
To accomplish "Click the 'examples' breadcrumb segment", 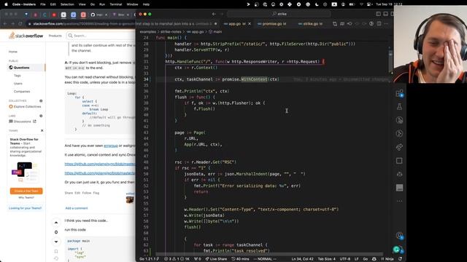I will pyautogui.click(x=147, y=31).
